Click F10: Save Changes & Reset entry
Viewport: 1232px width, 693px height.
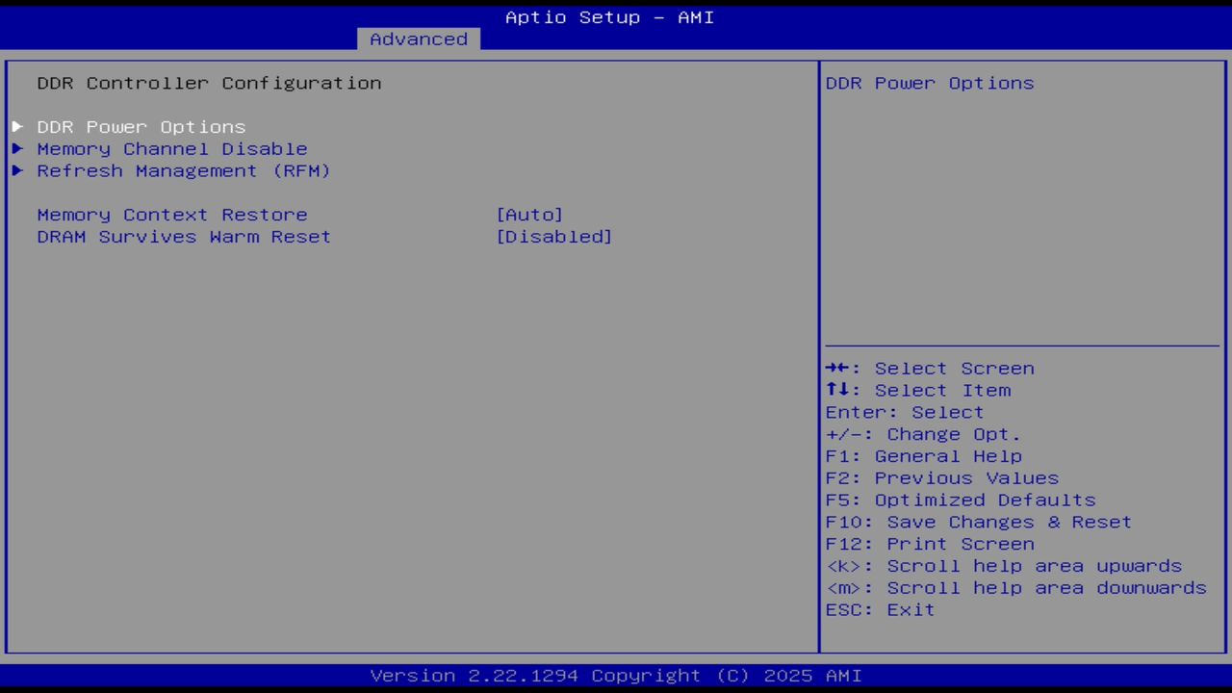coord(978,522)
